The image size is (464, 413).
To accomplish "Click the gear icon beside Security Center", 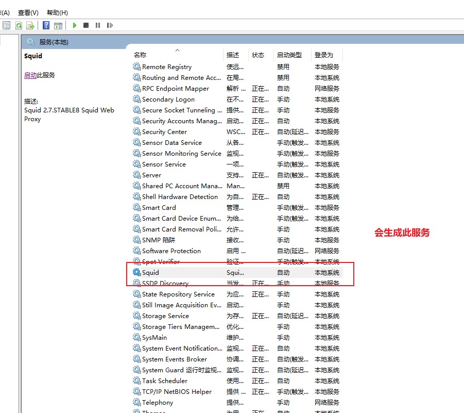I will click(136, 132).
